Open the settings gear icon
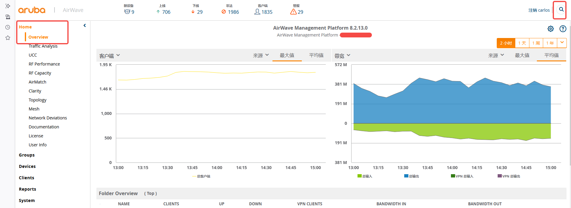The image size is (571, 208). point(551,29)
